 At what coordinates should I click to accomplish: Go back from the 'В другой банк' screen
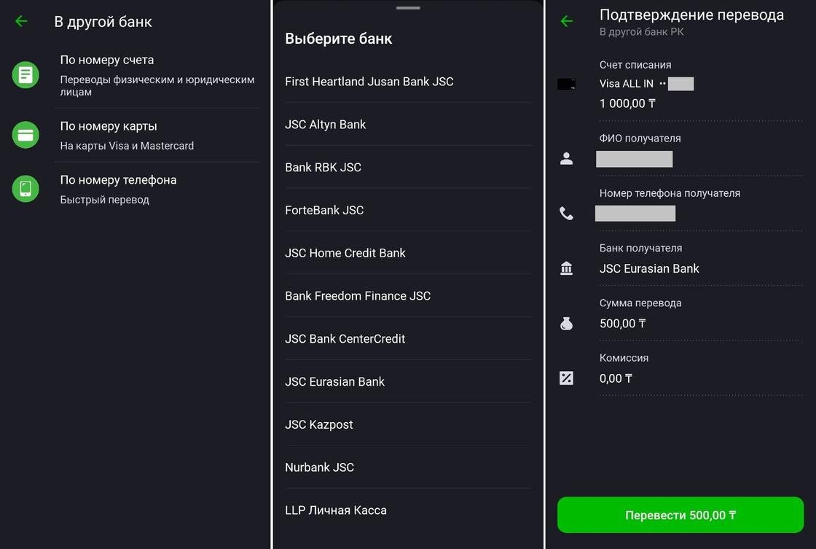(21, 21)
